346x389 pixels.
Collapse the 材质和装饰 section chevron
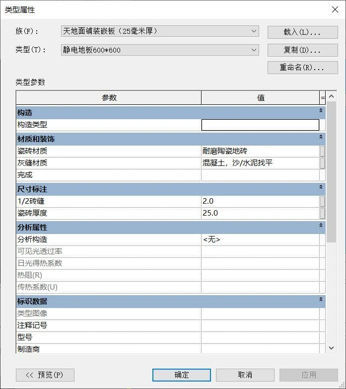[321, 137]
